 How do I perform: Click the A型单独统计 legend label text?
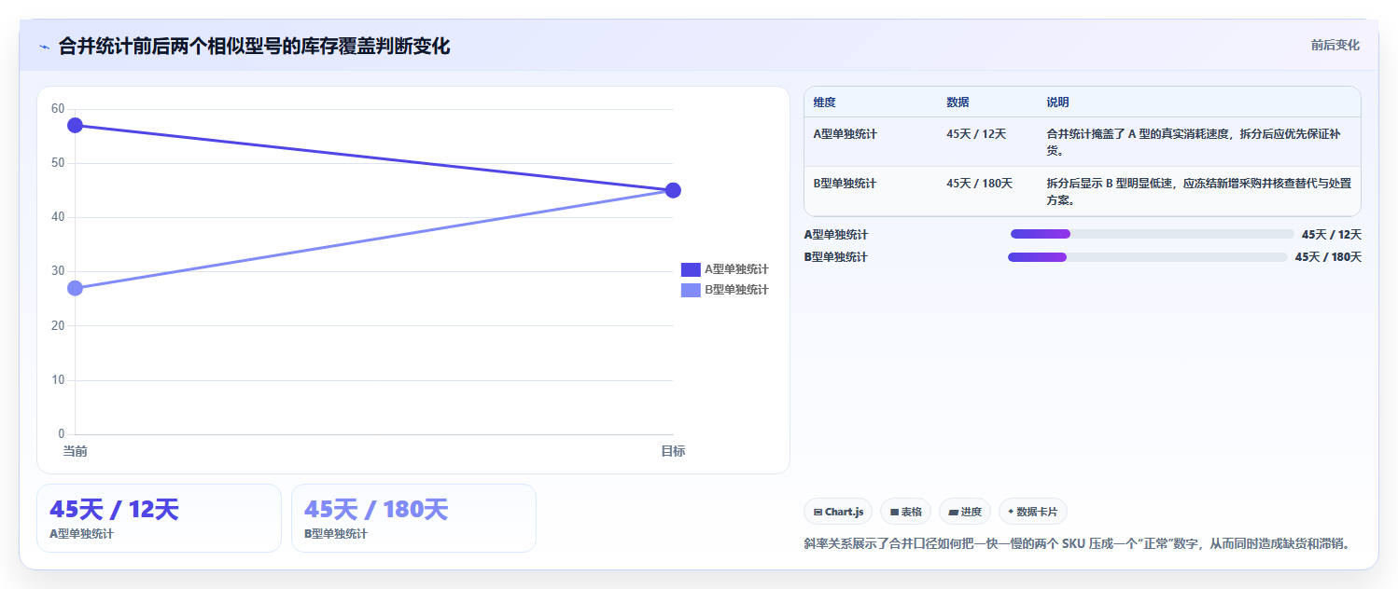pyautogui.click(x=736, y=269)
